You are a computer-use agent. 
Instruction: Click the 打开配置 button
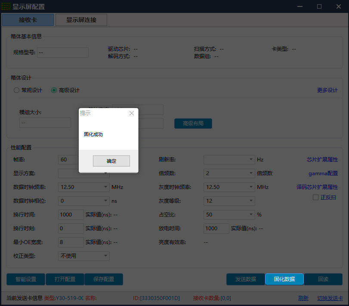[x=65, y=279]
